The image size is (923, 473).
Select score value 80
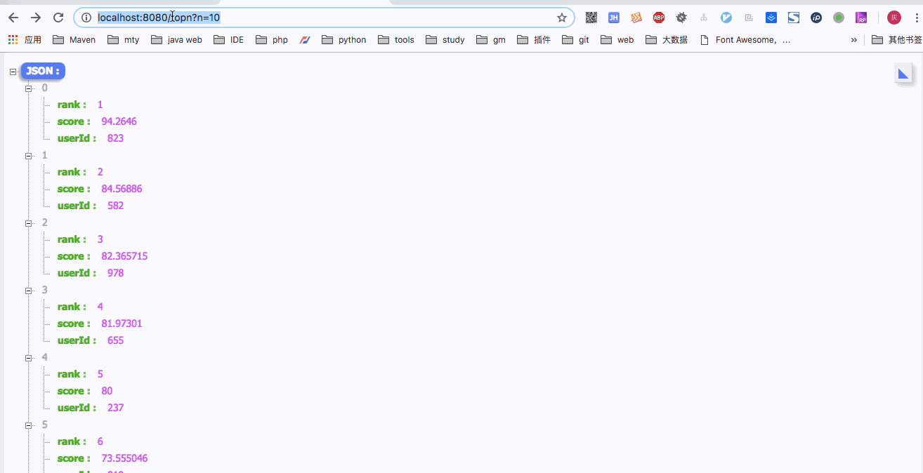click(107, 391)
